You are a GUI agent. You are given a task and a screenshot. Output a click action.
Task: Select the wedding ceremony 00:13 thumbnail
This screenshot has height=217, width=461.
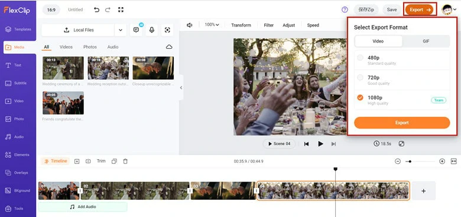63,68
